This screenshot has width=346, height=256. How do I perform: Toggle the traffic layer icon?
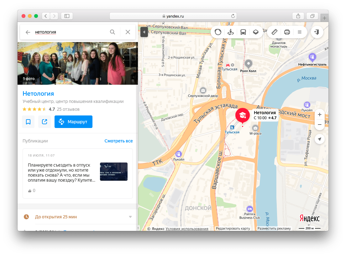(x=218, y=32)
